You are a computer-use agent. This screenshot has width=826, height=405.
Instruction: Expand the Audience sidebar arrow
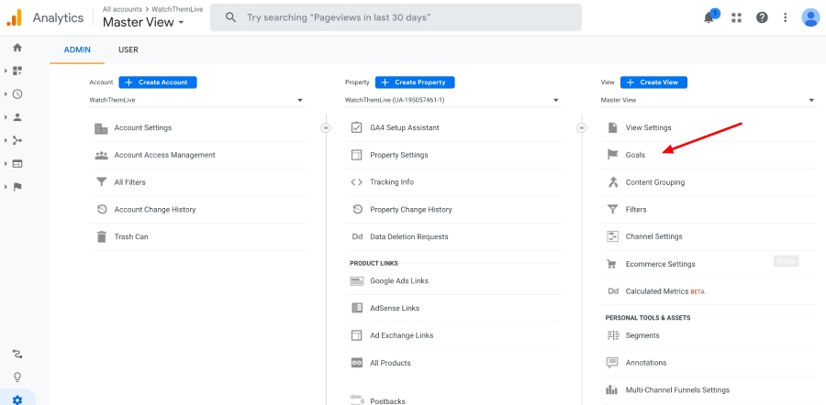6,117
